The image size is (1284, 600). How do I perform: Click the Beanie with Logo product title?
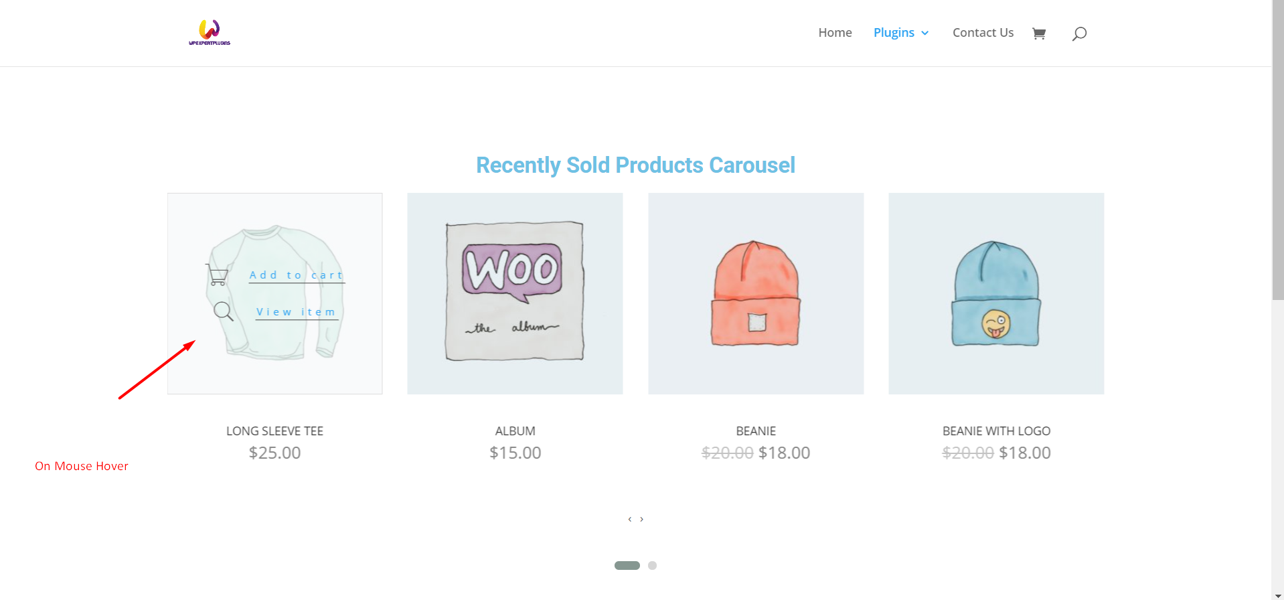(x=996, y=431)
